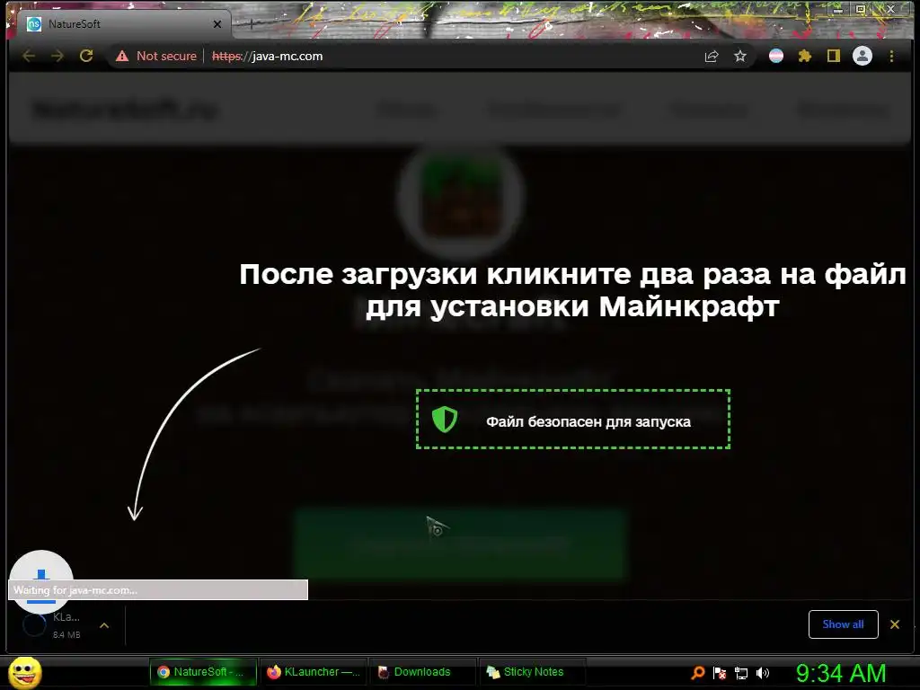
Task: Open Sticky Notes from the taskbar
Action: (533, 672)
